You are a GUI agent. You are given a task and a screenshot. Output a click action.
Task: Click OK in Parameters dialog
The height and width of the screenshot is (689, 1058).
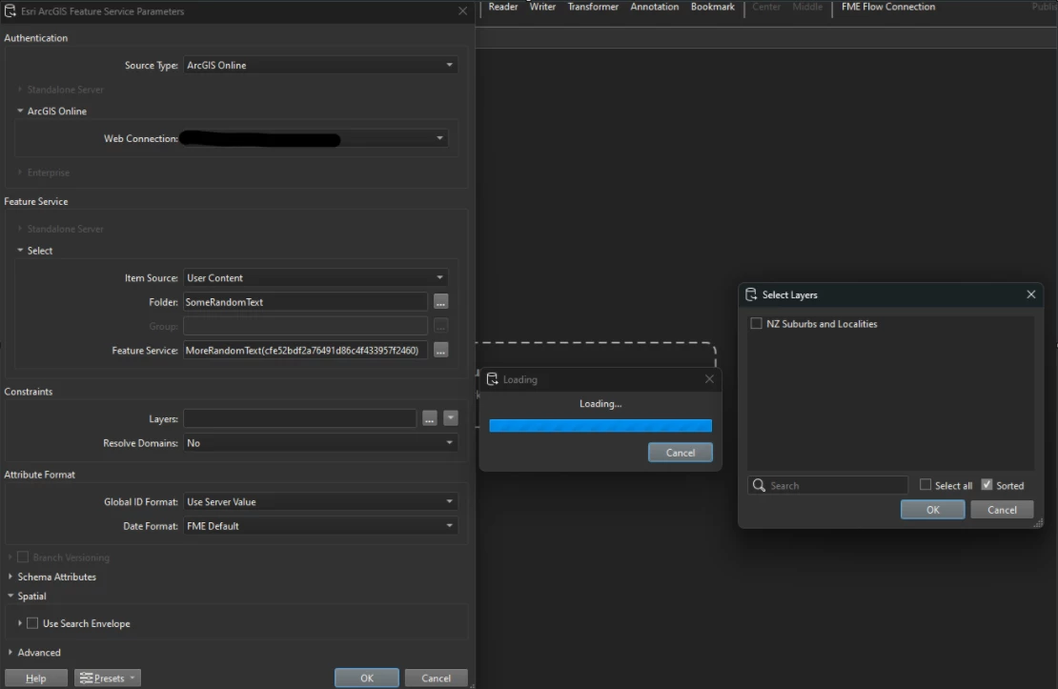click(x=366, y=678)
